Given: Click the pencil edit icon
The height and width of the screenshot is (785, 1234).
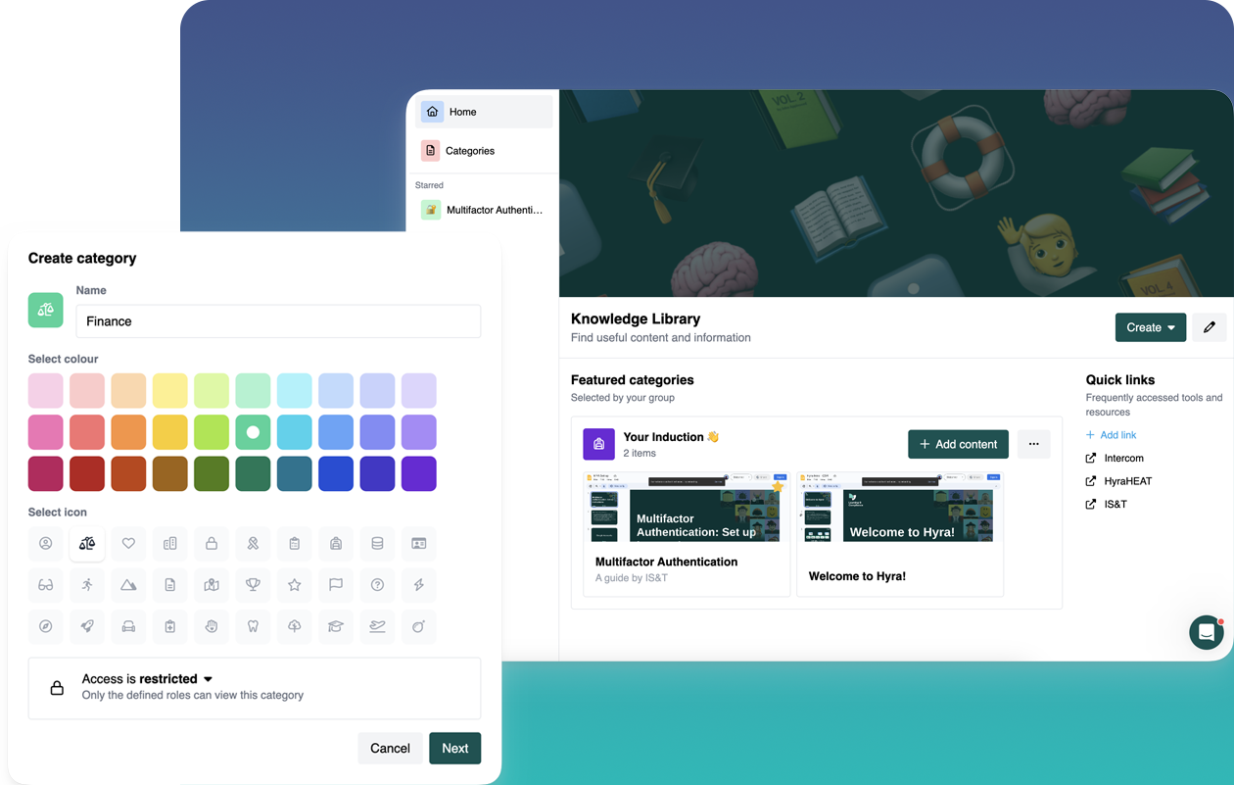Looking at the screenshot, I should (x=1209, y=327).
